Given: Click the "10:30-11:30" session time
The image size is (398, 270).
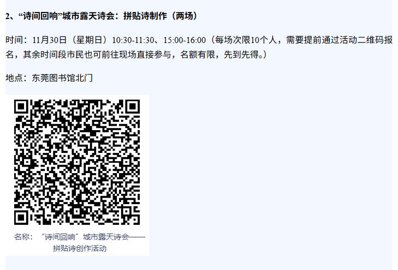Looking at the screenshot, I should [x=133, y=40].
